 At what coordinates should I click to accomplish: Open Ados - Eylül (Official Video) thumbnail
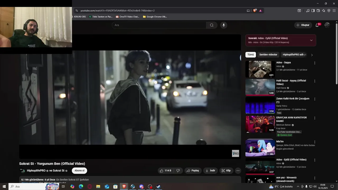tap(260, 166)
